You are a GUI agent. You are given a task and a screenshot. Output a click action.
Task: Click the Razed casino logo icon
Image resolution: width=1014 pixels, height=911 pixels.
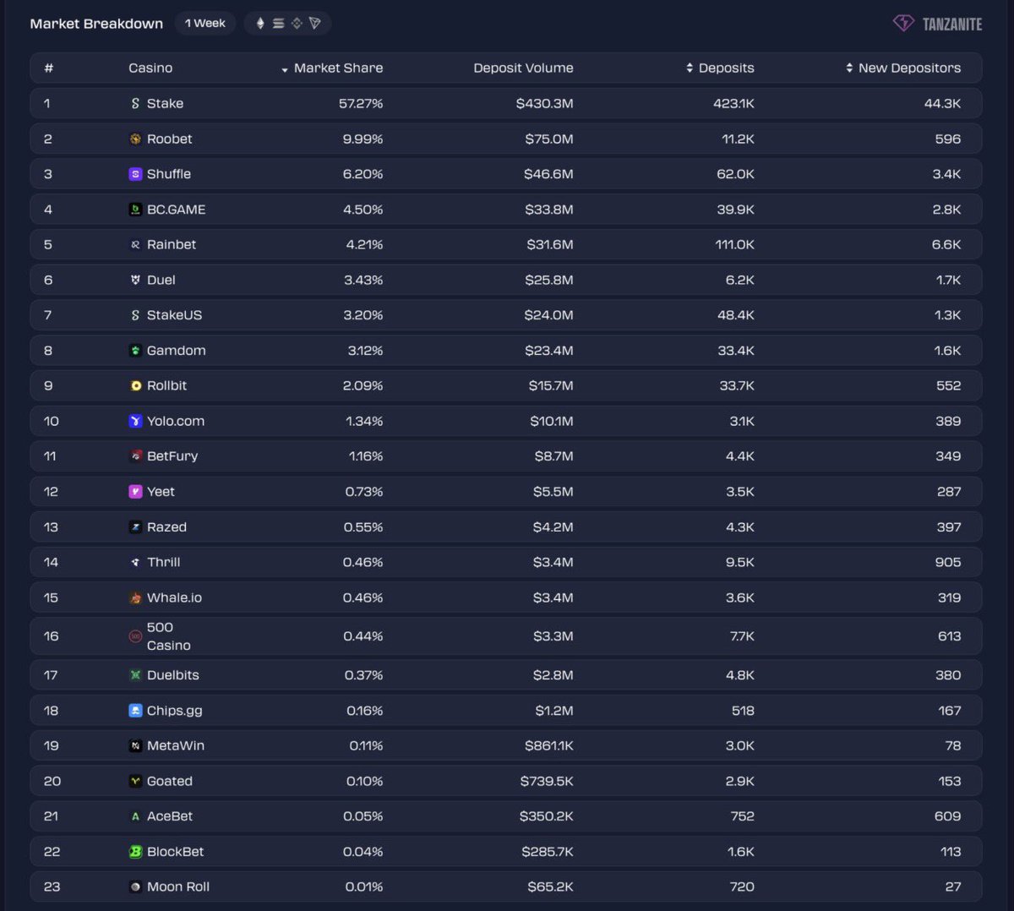tap(135, 527)
